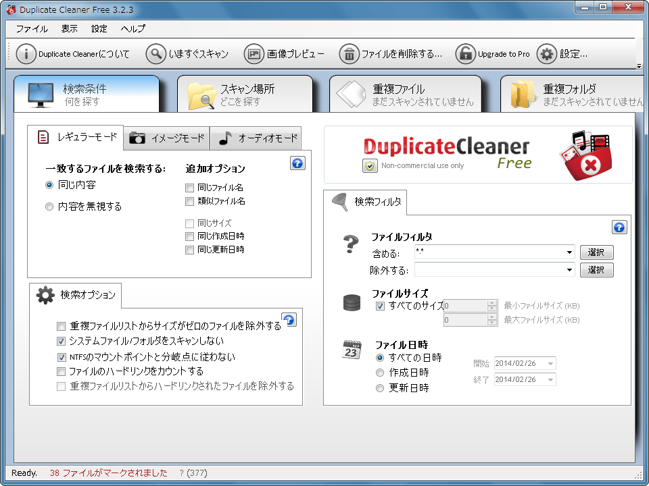Viewport: 649px width, 486px height.
Task: Open Duplicate Cleanerについて info icon
Action: point(26,54)
